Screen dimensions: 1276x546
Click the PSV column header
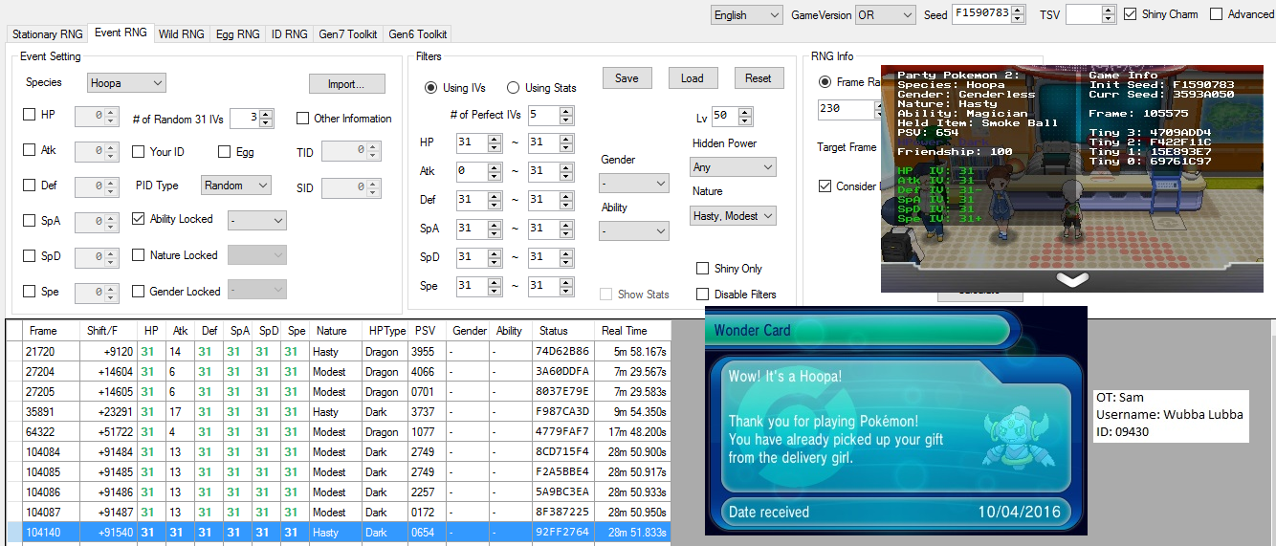click(x=427, y=331)
